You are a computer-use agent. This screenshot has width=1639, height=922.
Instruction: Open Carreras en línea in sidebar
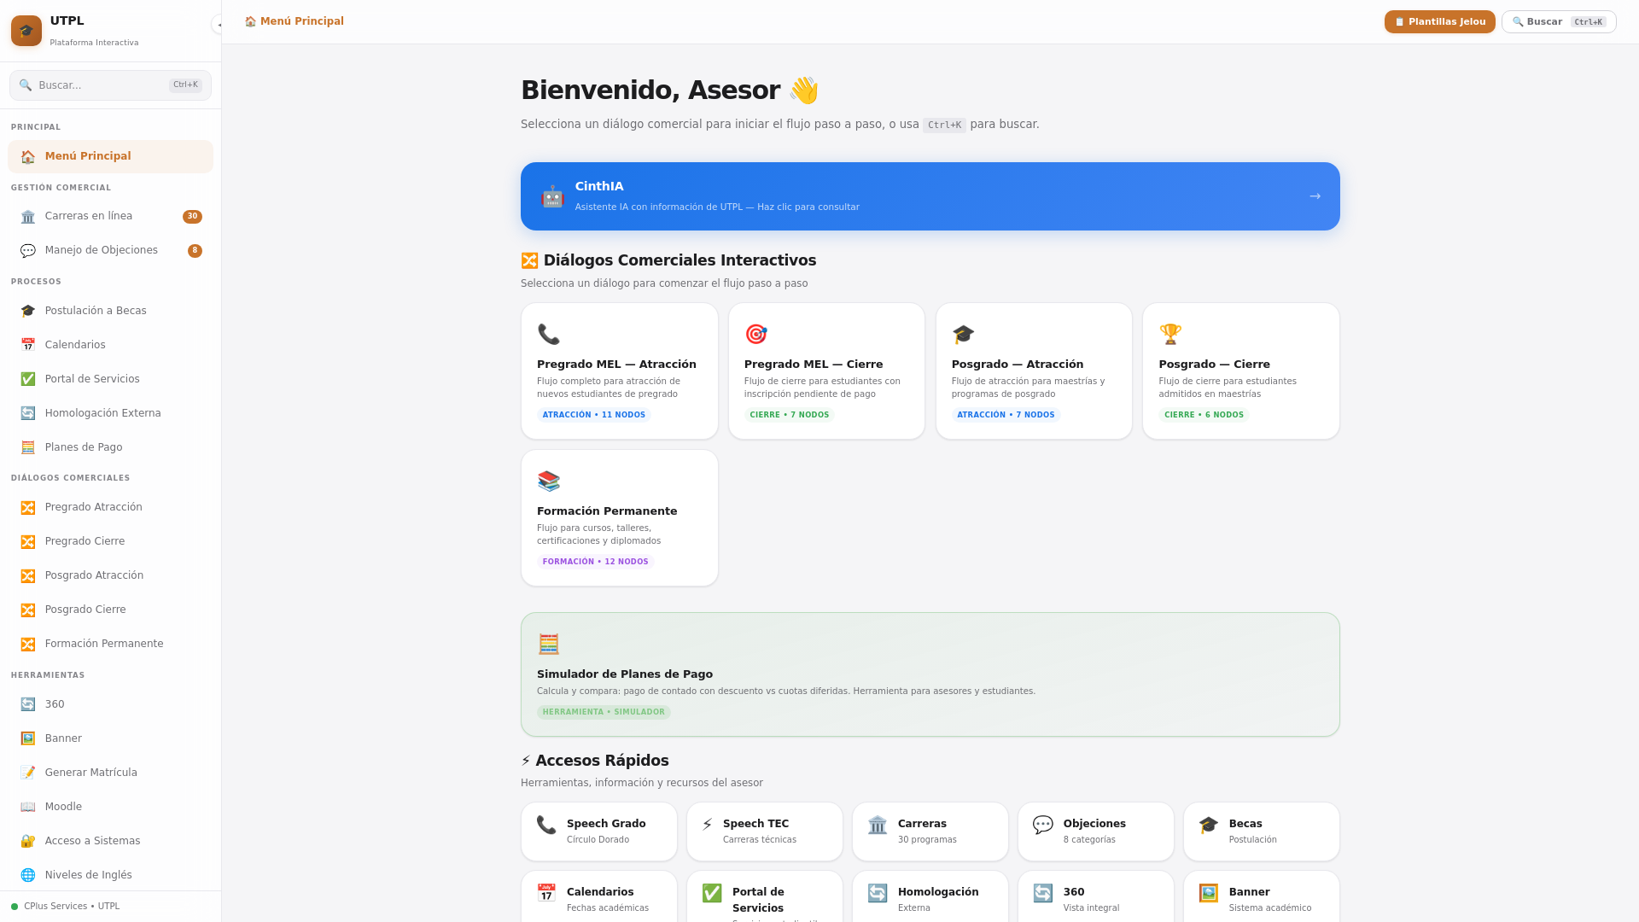(110, 216)
